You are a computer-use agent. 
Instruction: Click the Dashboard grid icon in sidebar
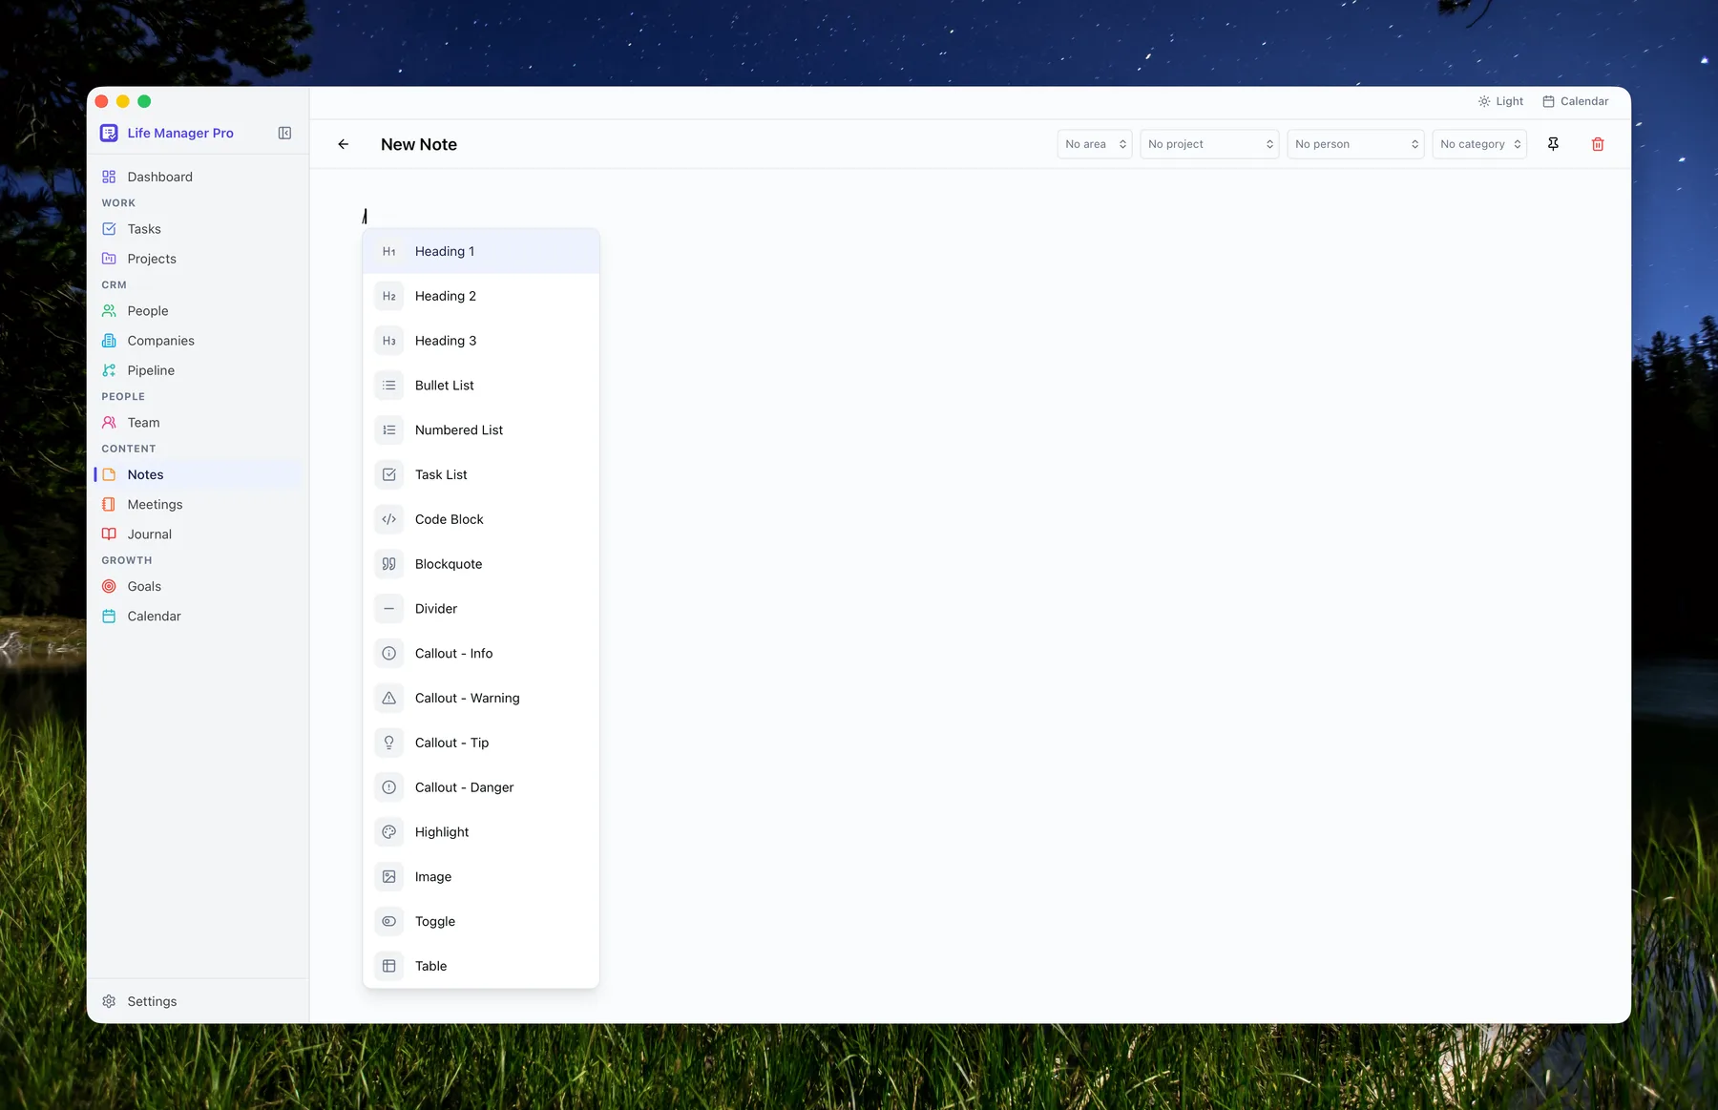click(109, 177)
